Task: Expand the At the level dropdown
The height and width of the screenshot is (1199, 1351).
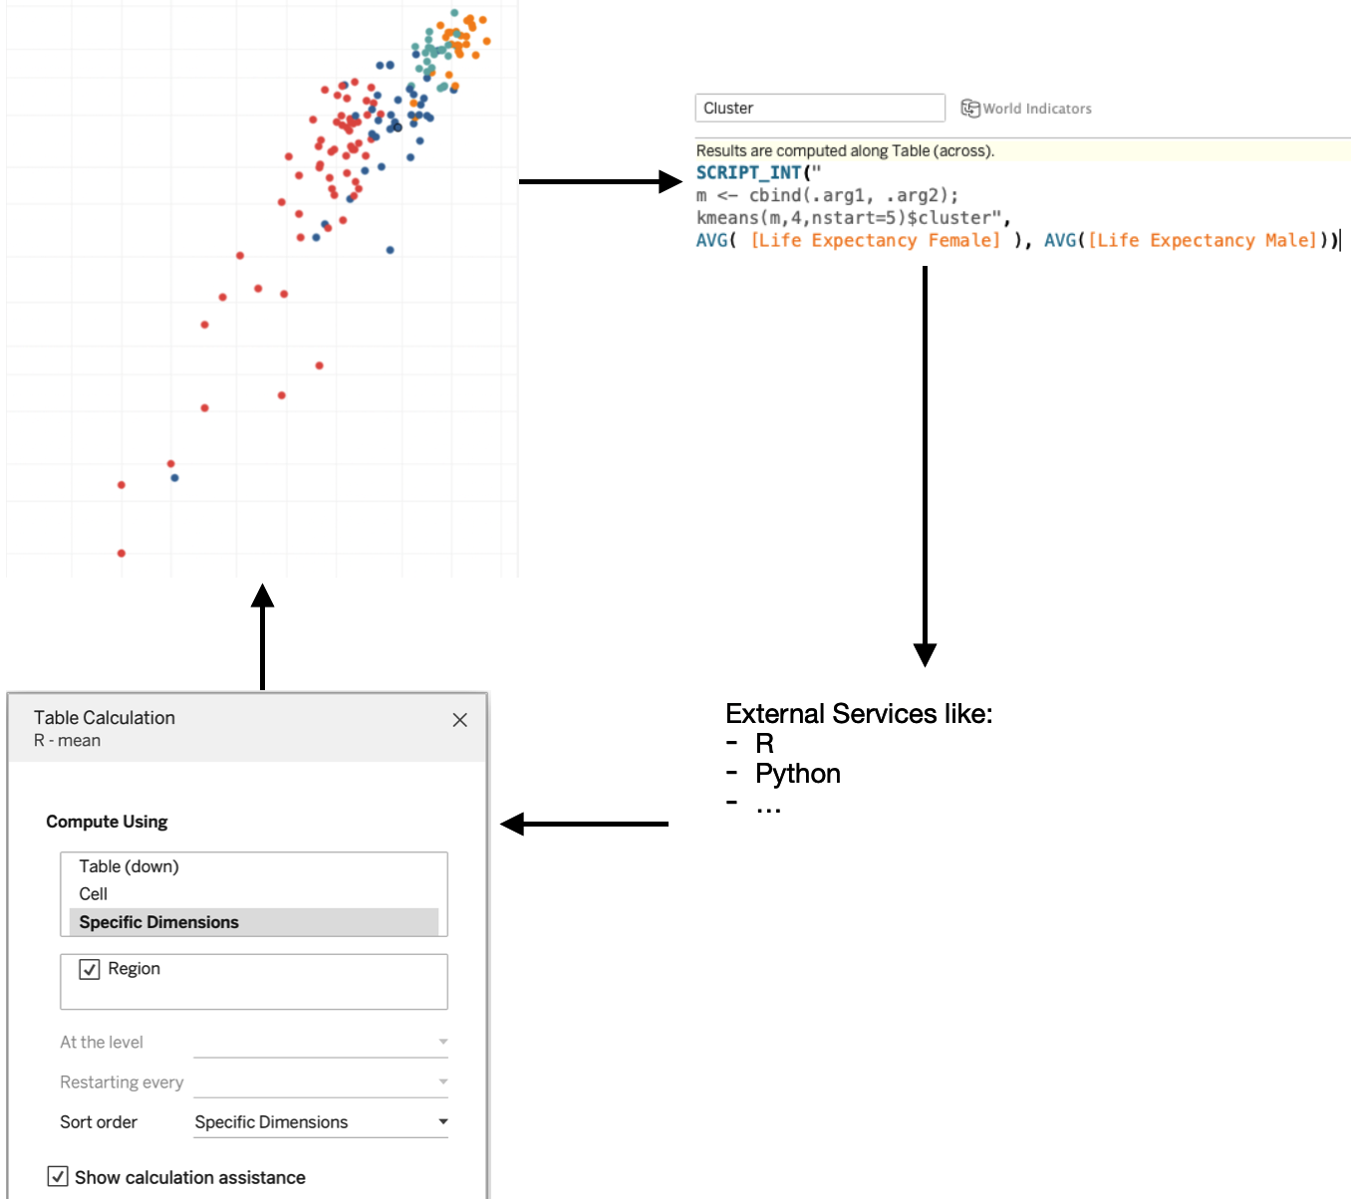Action: [321, 1043]
